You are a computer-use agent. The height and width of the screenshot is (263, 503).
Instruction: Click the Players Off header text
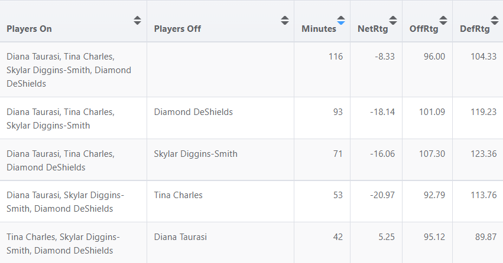coord(177,29)
